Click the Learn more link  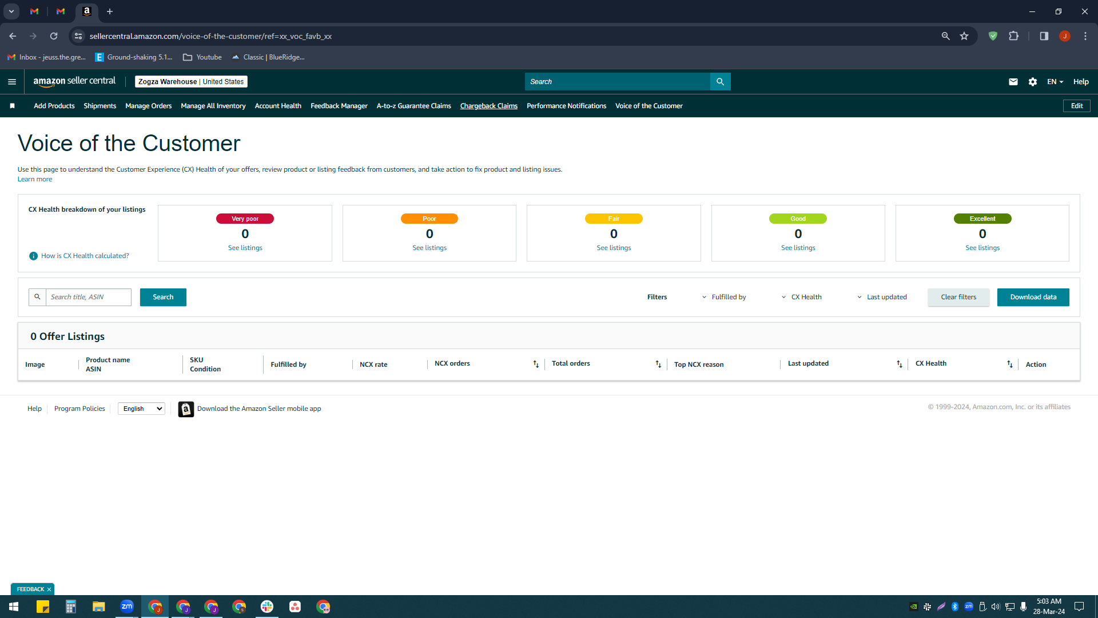(35, 179)
